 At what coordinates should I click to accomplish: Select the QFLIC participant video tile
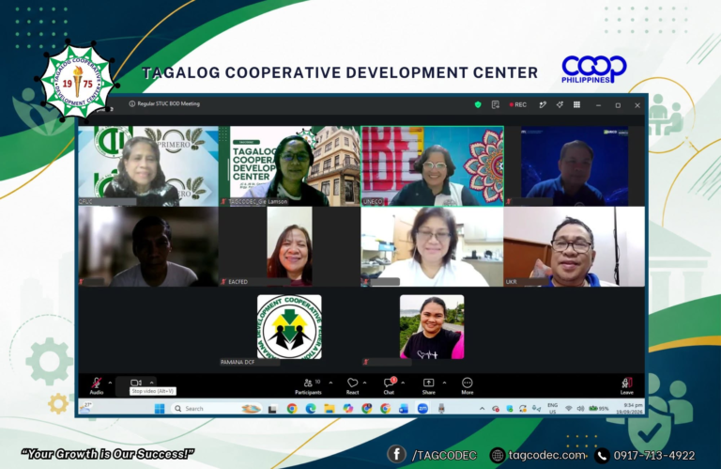point(148,165)
